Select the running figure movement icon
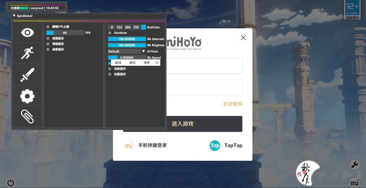This screenshot has height=188, width=366. point(27,53)
